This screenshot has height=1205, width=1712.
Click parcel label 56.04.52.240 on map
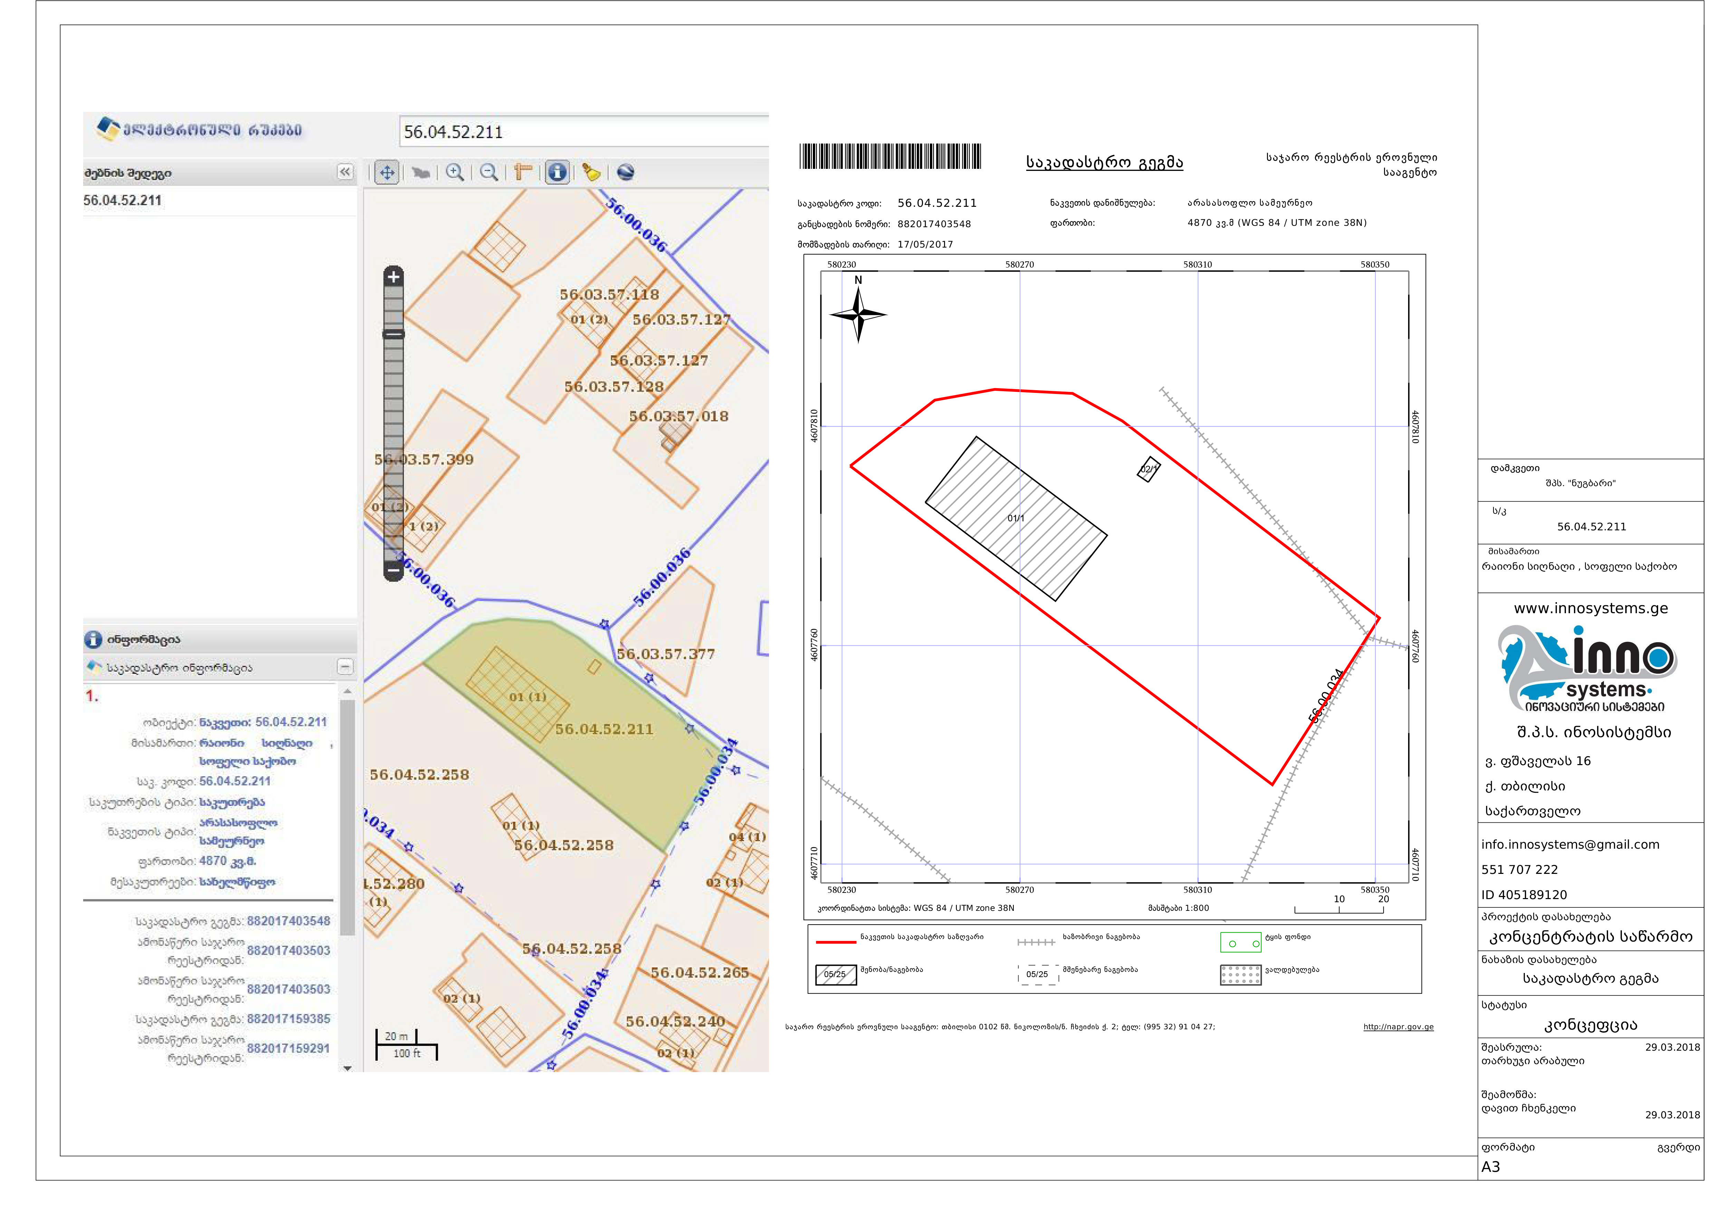pos(675,1022)
